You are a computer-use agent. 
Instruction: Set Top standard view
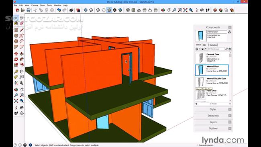133,10
